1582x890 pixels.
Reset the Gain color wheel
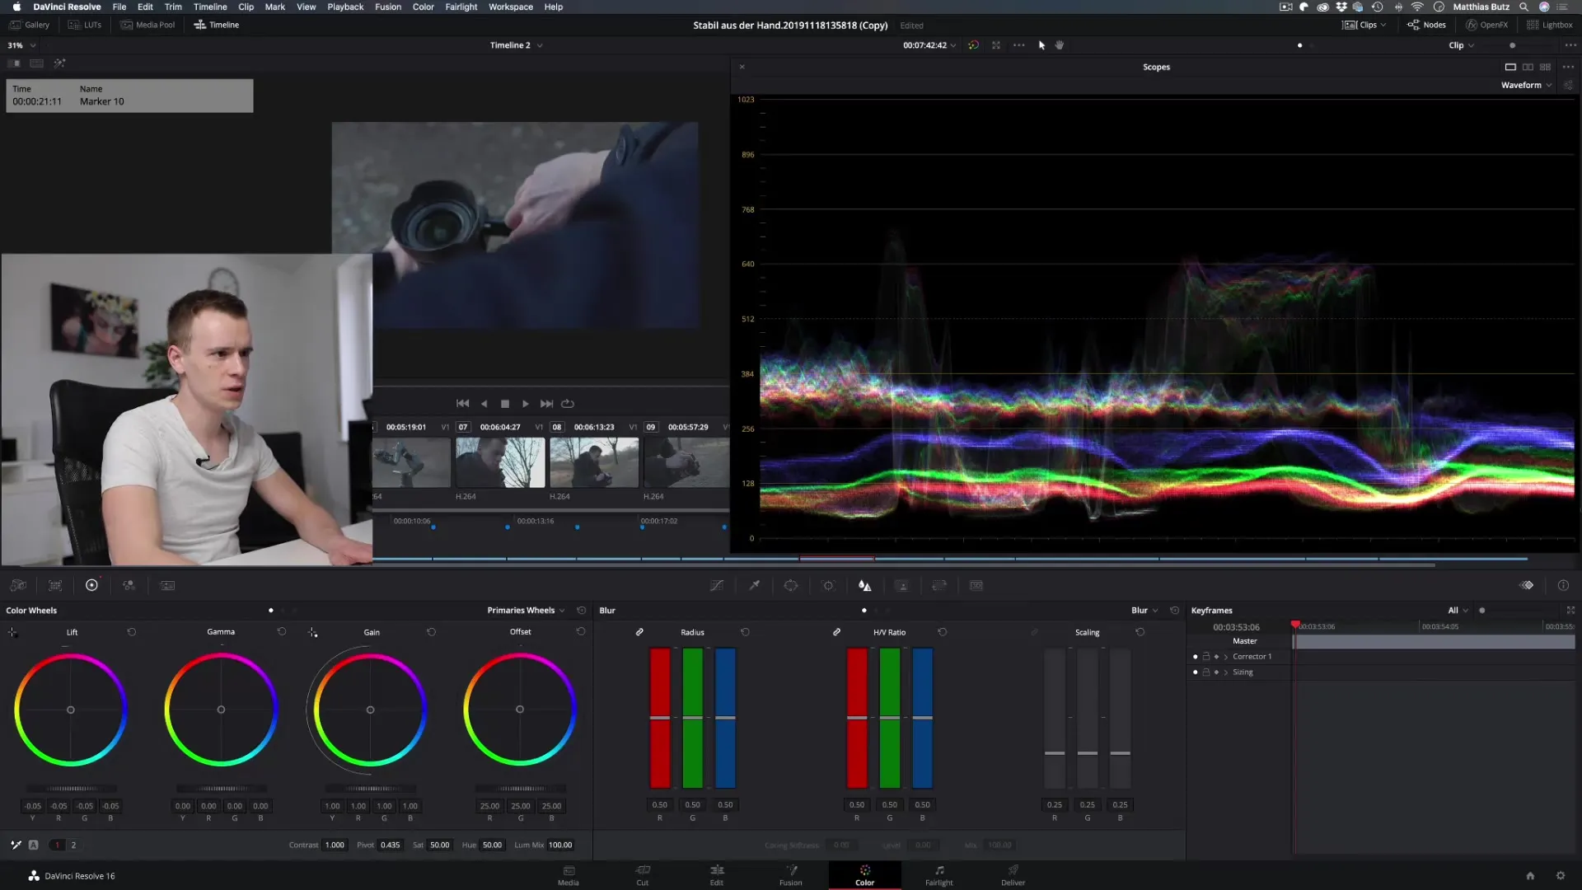[x=431, y=632]
